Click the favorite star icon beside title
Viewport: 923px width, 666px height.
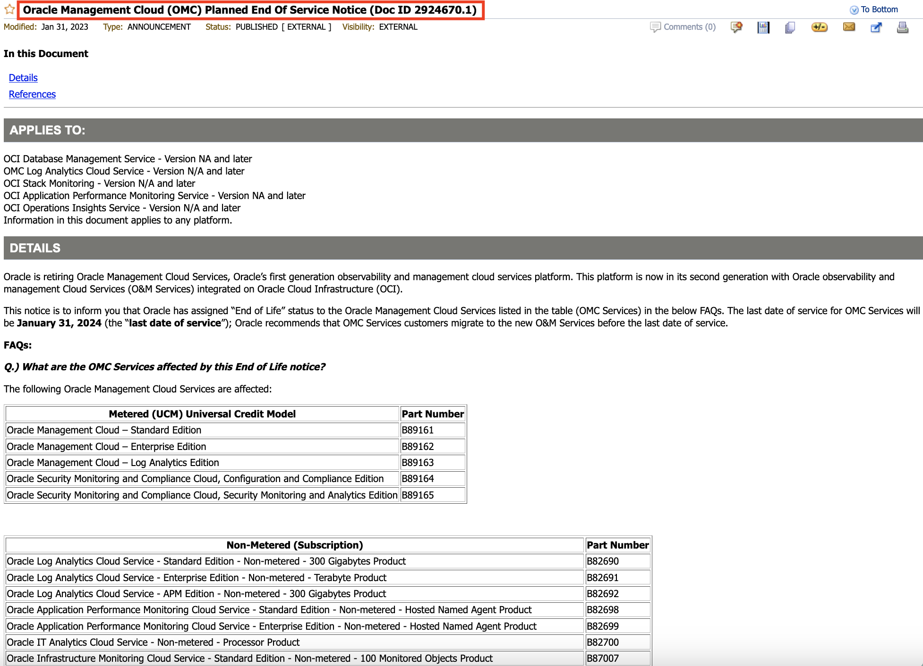[9, 9]
